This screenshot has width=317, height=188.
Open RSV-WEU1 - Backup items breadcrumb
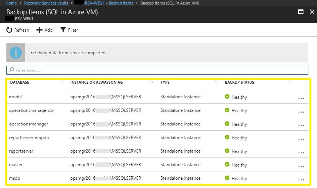[x=104, y=3]
